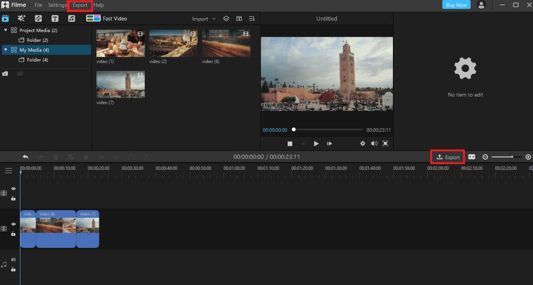The height and width of the screenshot is (285, 533).
Task: Click the Export button above the timeline
Action: pos(447,156)
